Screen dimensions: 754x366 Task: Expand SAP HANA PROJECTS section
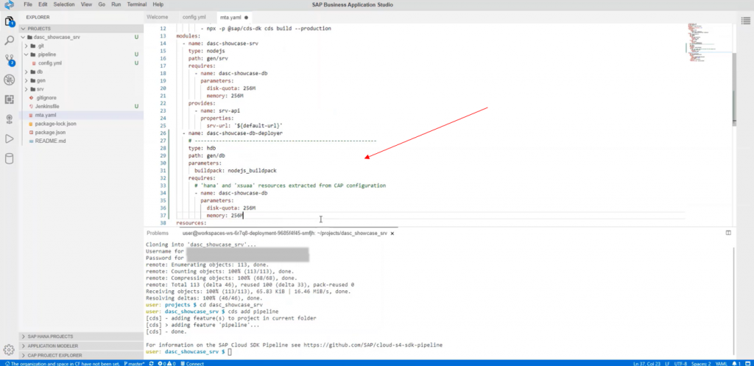tap(81, 337)
